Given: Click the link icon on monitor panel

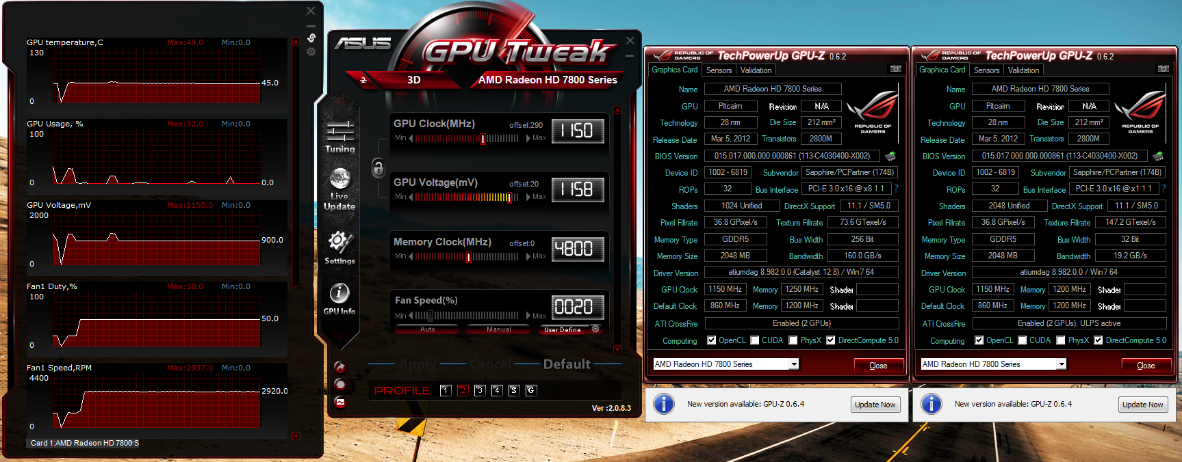Looking at the screenshot, I should coord(311,38).
